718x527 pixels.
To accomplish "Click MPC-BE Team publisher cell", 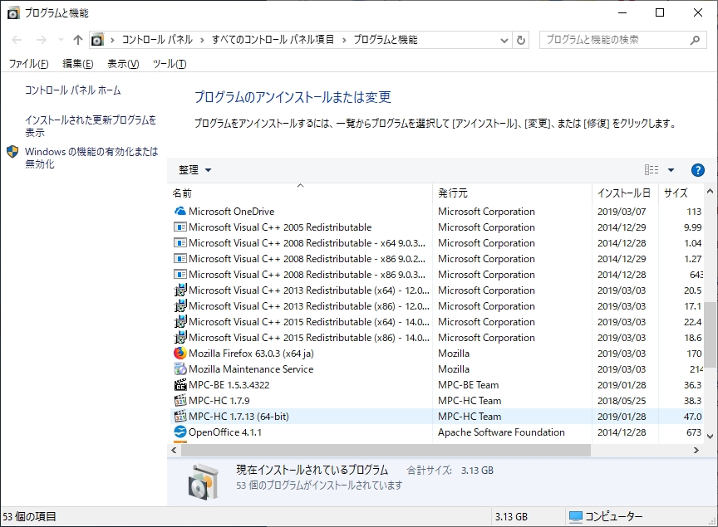I will coord(468,385).
